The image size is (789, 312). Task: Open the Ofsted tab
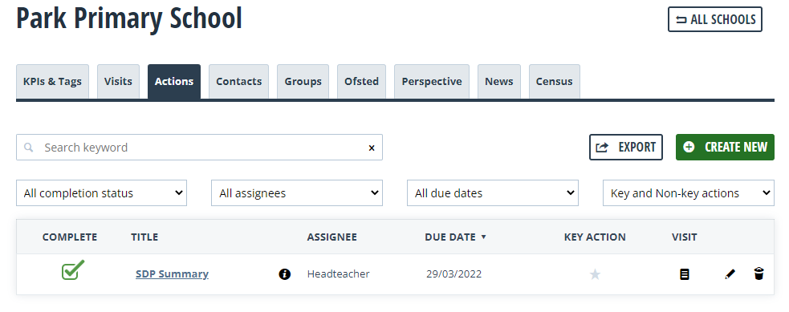coord(361,81)
